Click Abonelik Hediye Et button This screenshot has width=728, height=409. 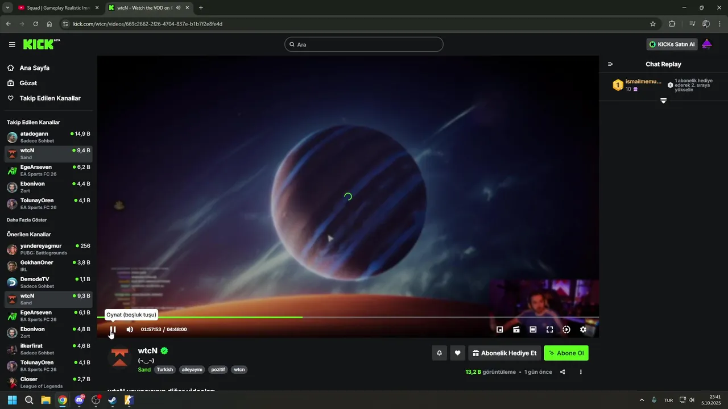(x=504, y=353)
